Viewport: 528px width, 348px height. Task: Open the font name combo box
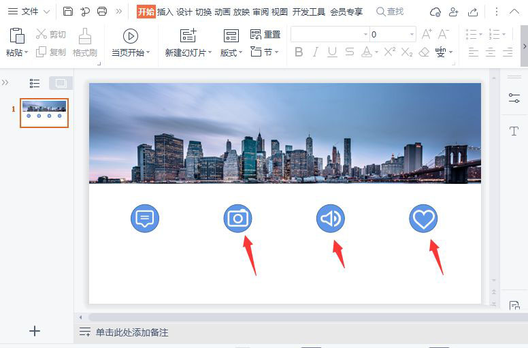(x=330, y=34)
